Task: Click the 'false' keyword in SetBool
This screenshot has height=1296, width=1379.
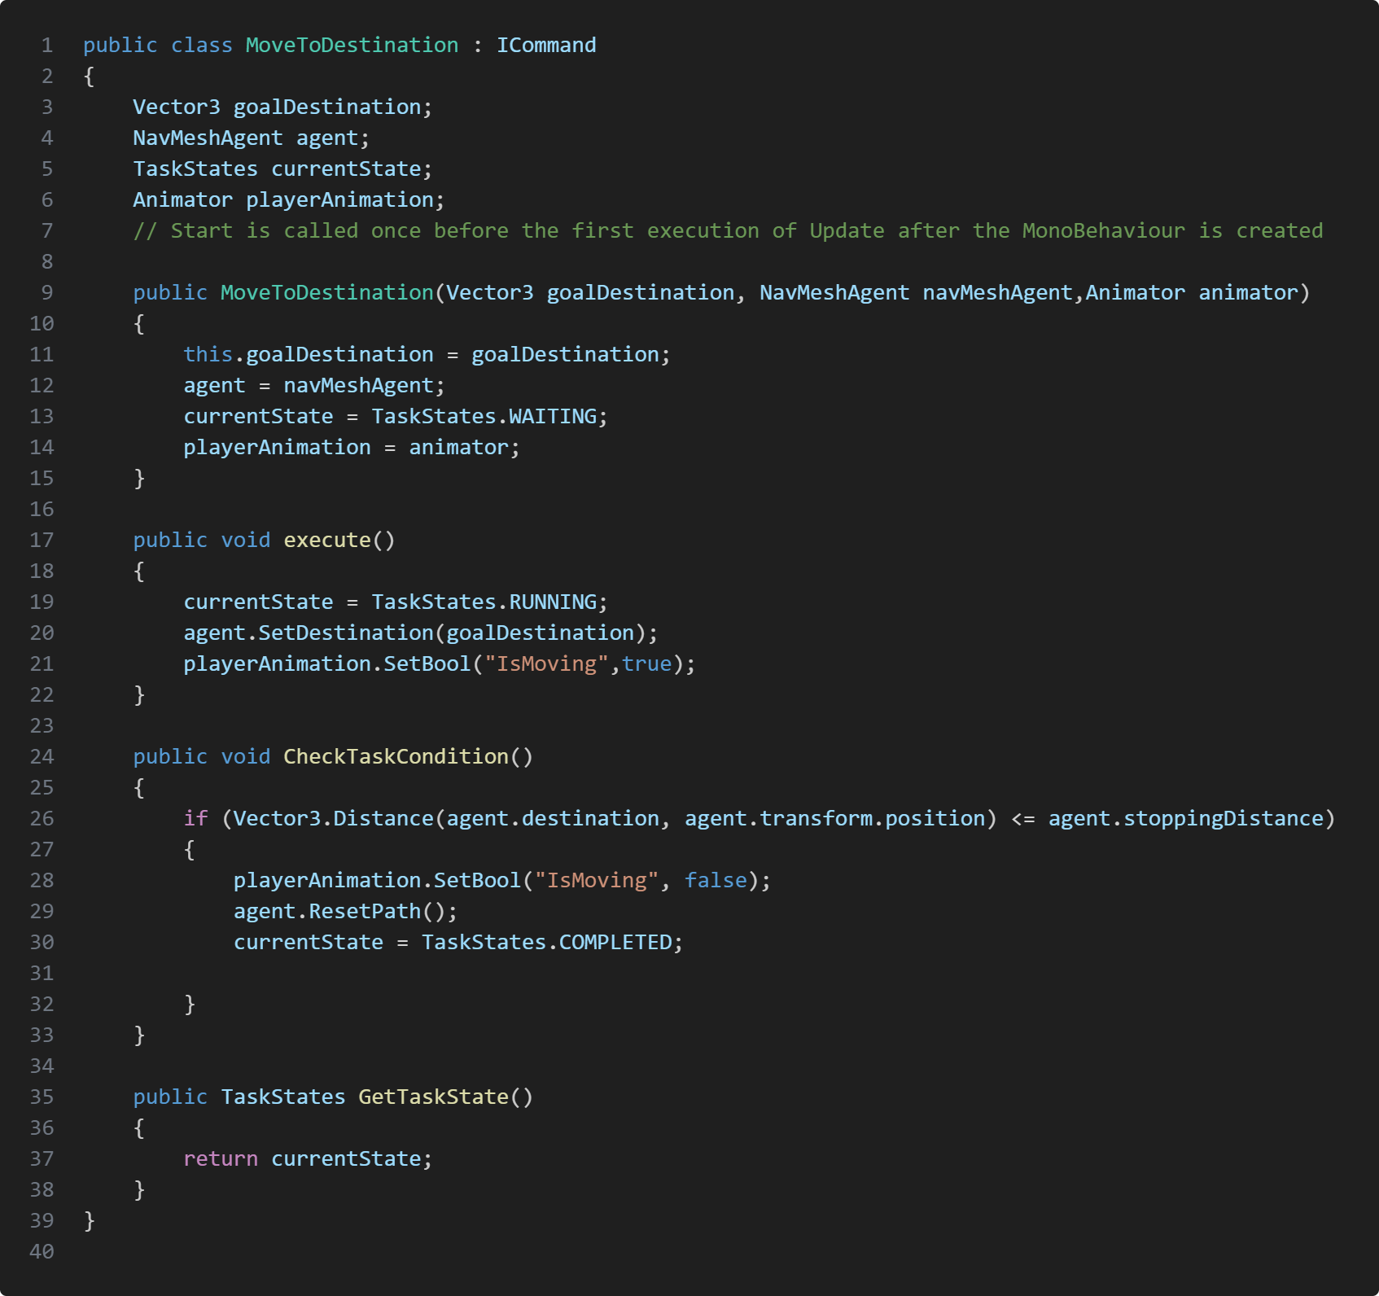Action: click(716, 881)
